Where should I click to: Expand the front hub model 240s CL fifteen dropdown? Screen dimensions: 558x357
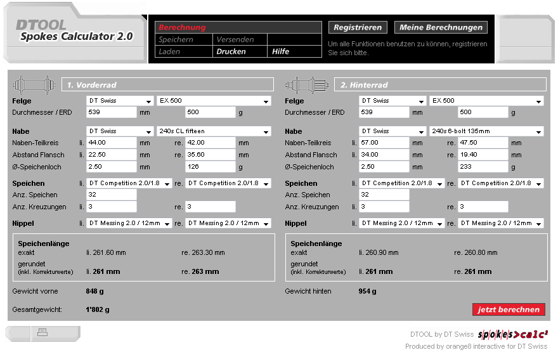214,131
